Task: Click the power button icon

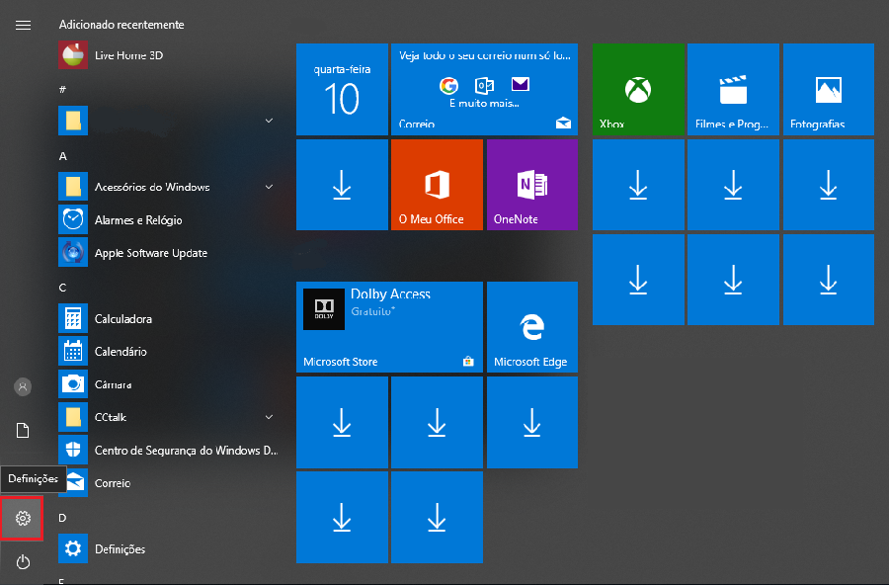Action: click(23, 562)
